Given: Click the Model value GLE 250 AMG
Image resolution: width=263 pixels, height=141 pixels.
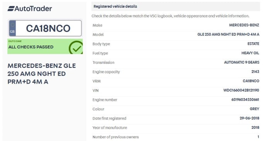Looking at the screenshot, I should (x=228, y=34).
